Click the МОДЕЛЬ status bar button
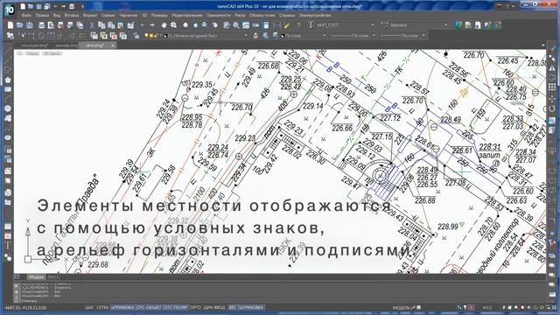Screen dimensions: 560x315 [x=401, y=307]
